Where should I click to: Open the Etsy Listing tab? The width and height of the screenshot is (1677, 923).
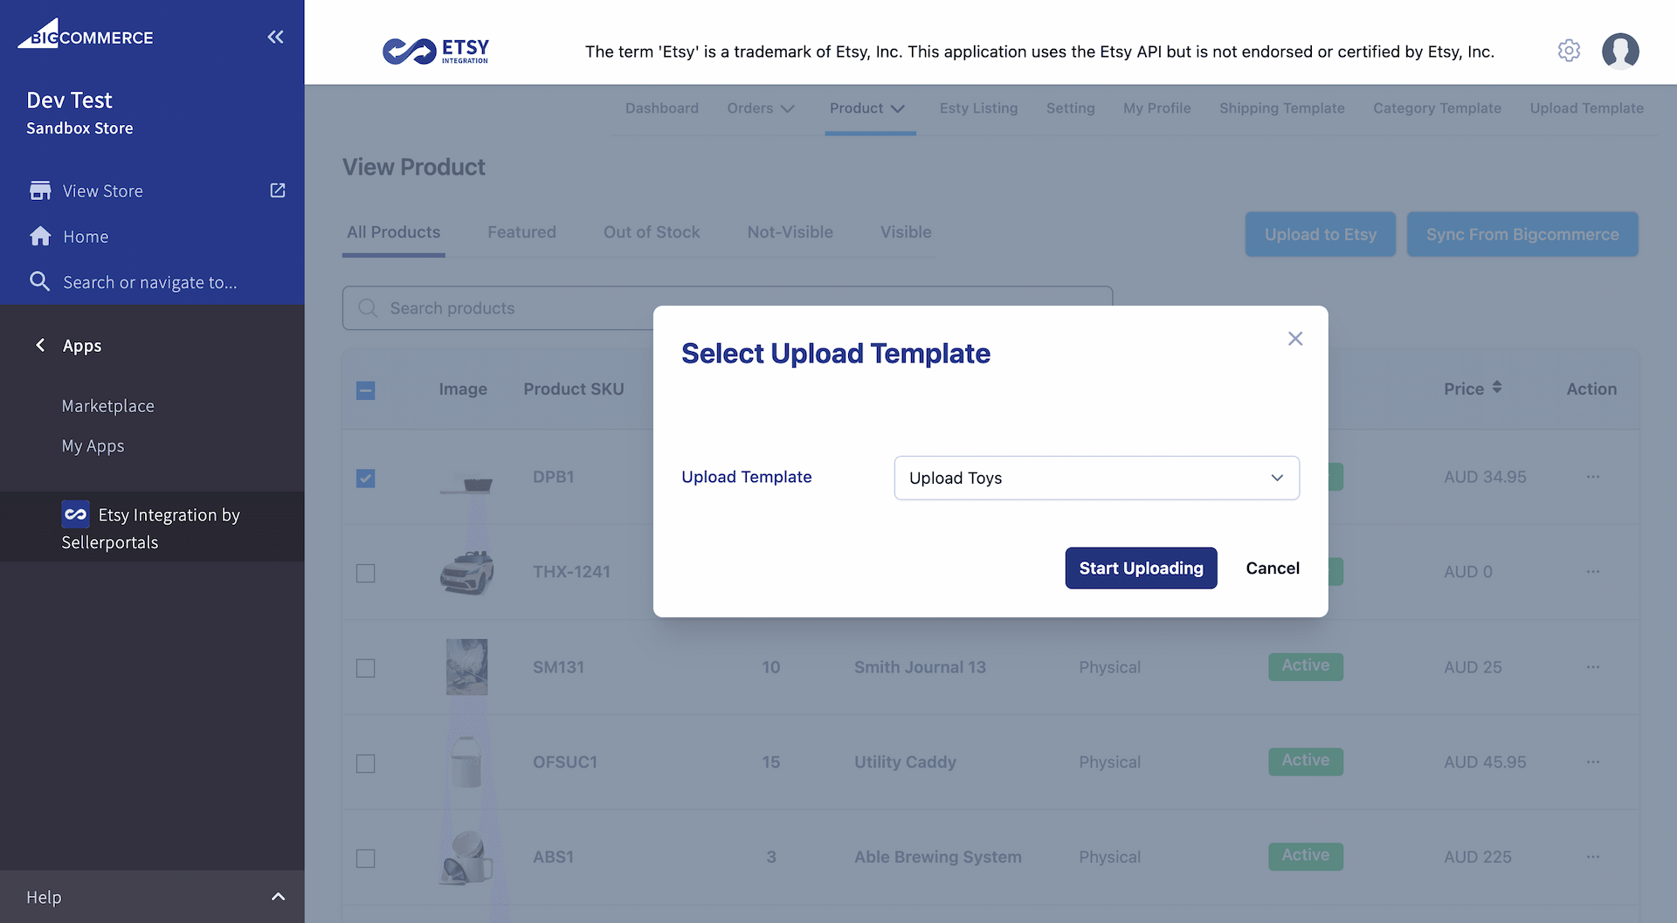978,108
